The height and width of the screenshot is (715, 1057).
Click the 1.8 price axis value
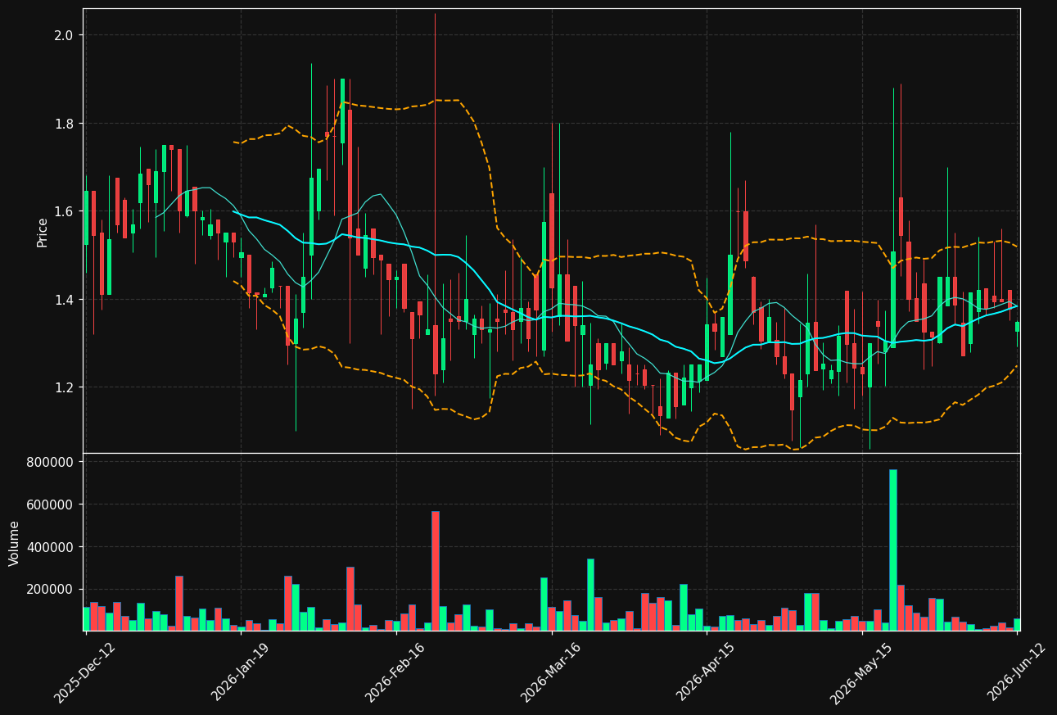pos(64,124)
